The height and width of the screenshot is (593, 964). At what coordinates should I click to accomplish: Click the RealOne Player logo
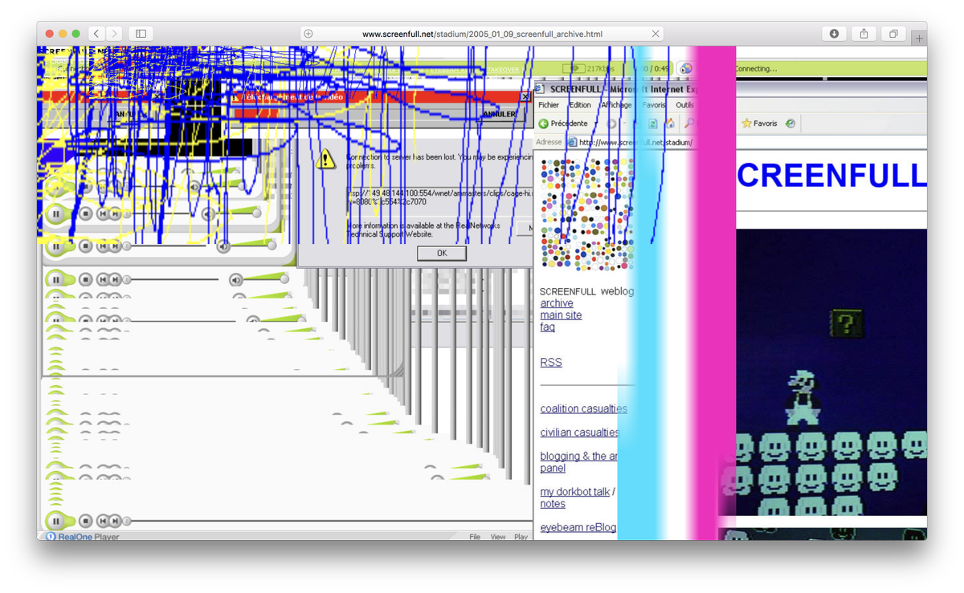[83, 537]
